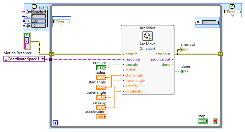This screenshot has height=132, width=245.
Task: Click the priority field showing -2
Action: [38, 26]
